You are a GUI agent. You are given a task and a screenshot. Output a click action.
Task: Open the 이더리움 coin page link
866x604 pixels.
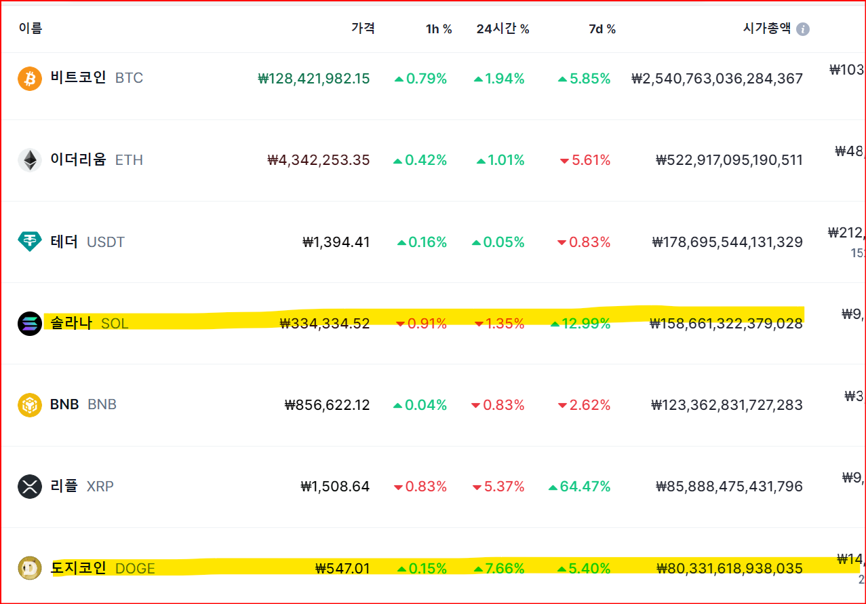pyautogui.click(x=79, y=160)
